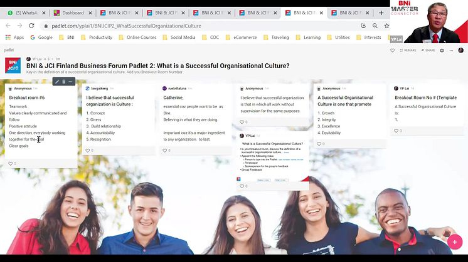Open more actions on Breakout room #6 post

pos(70,81)
